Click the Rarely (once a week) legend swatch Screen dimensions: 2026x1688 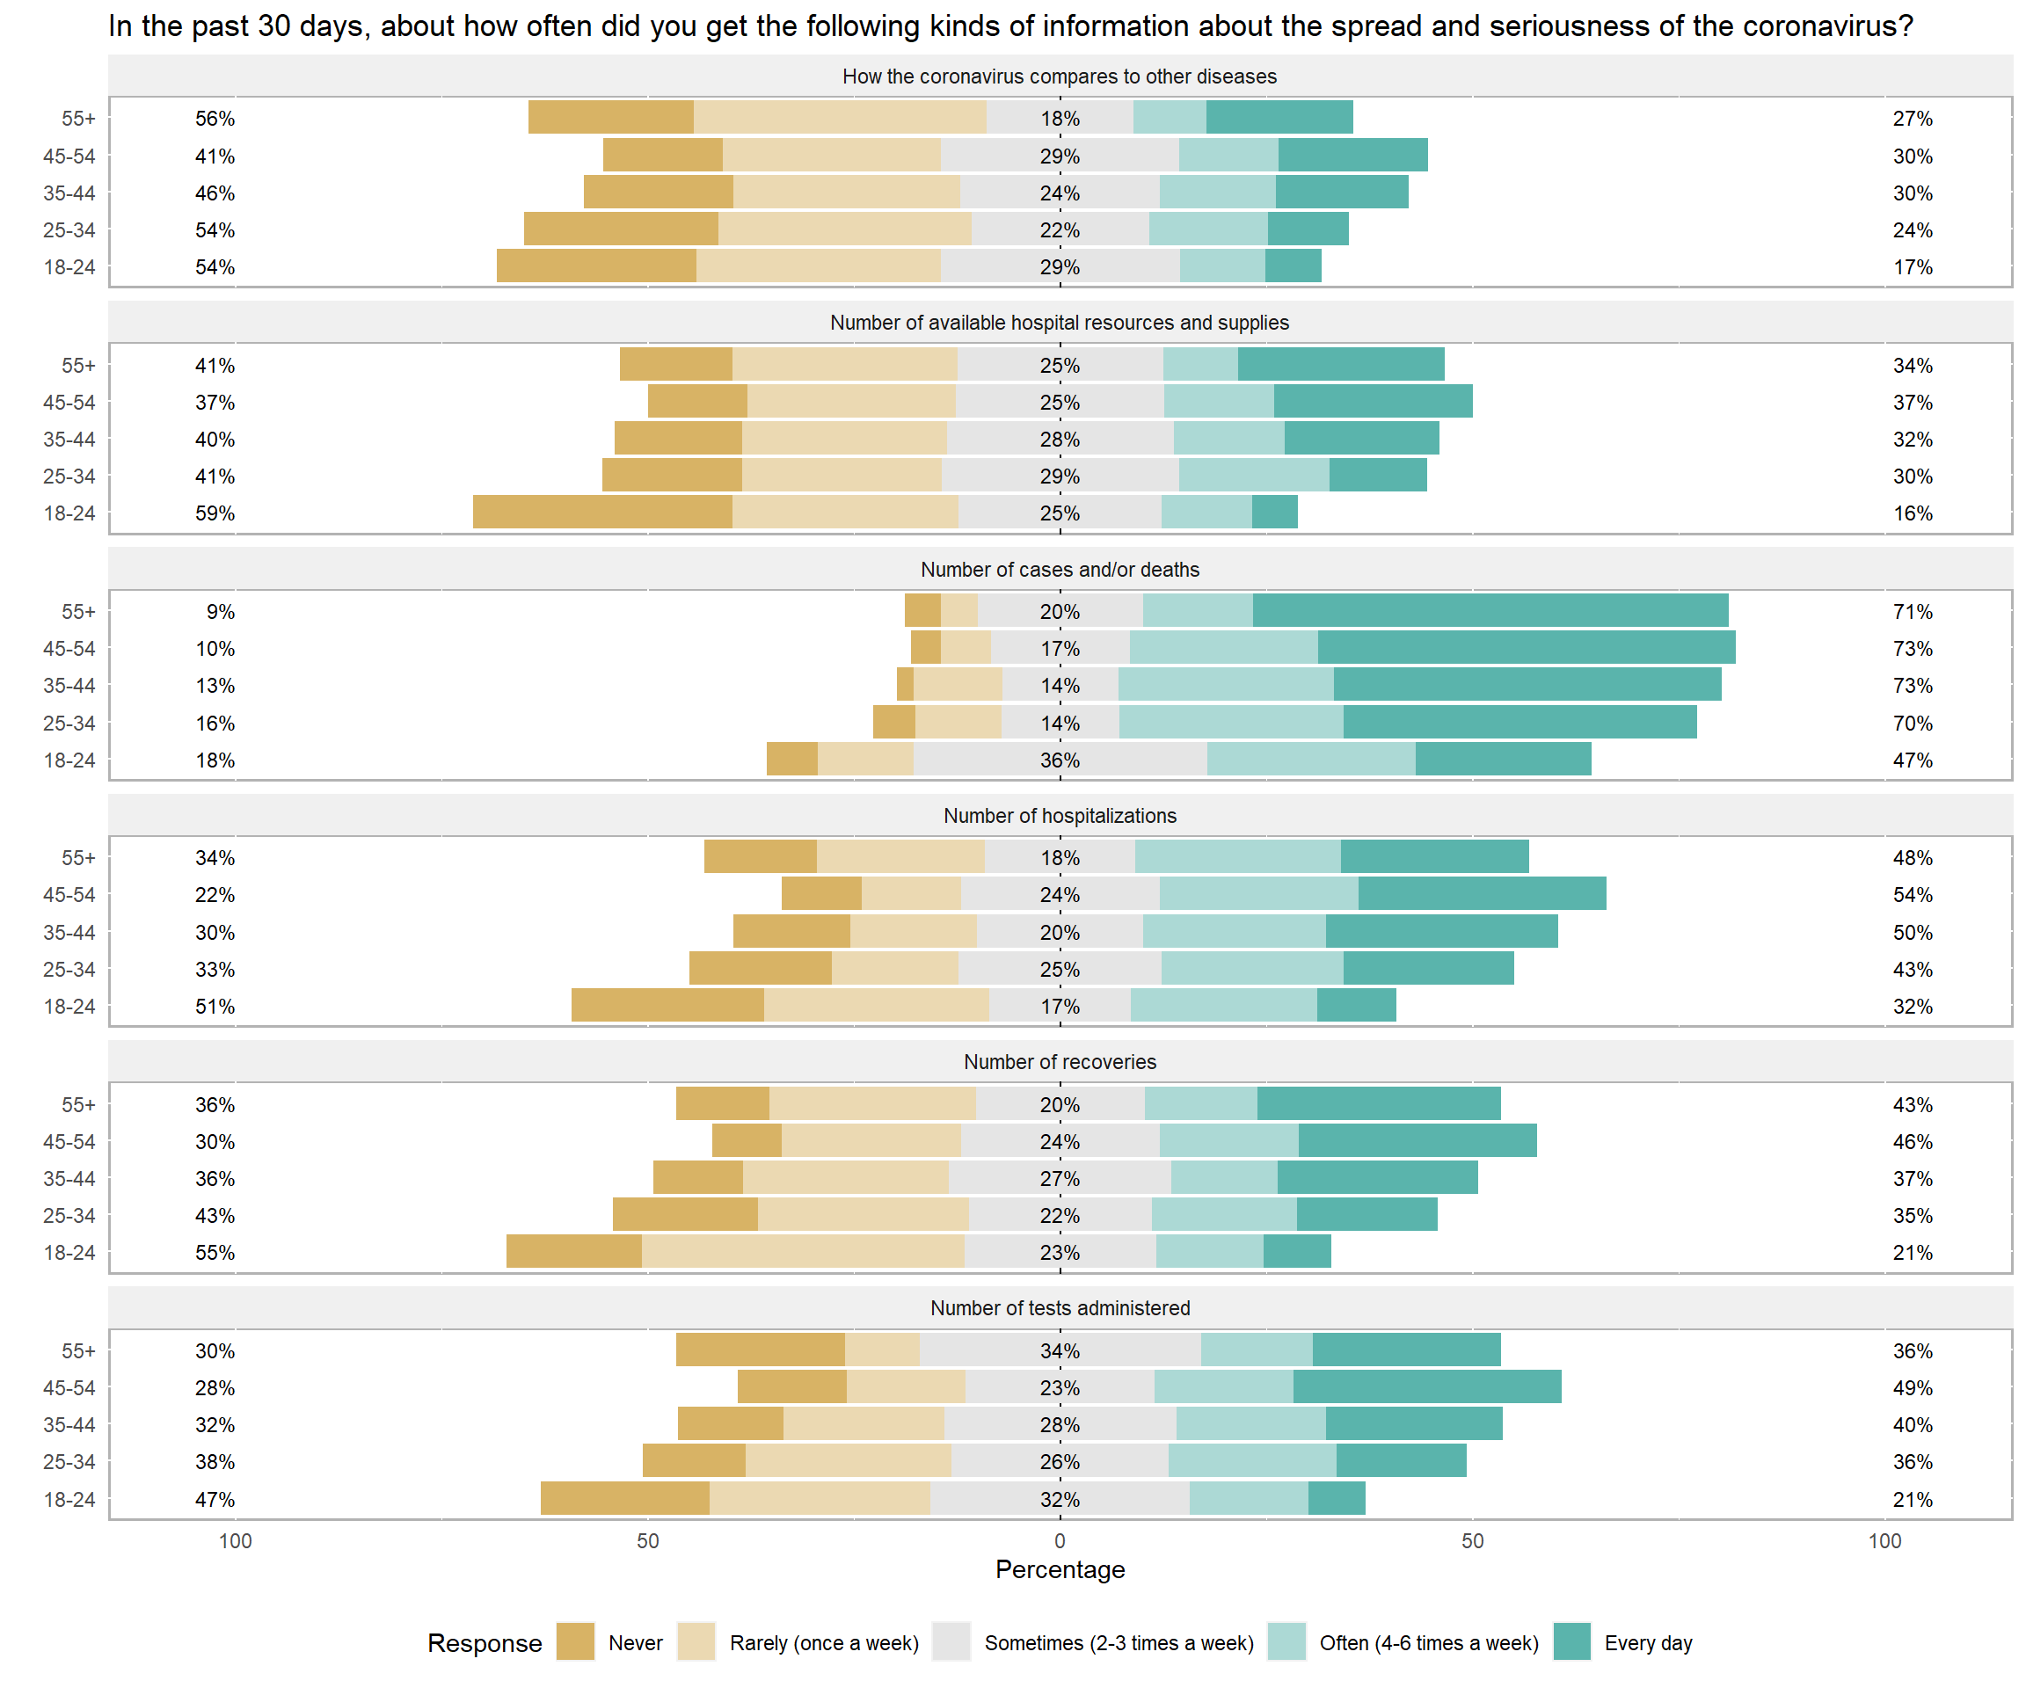point(696,1641)
